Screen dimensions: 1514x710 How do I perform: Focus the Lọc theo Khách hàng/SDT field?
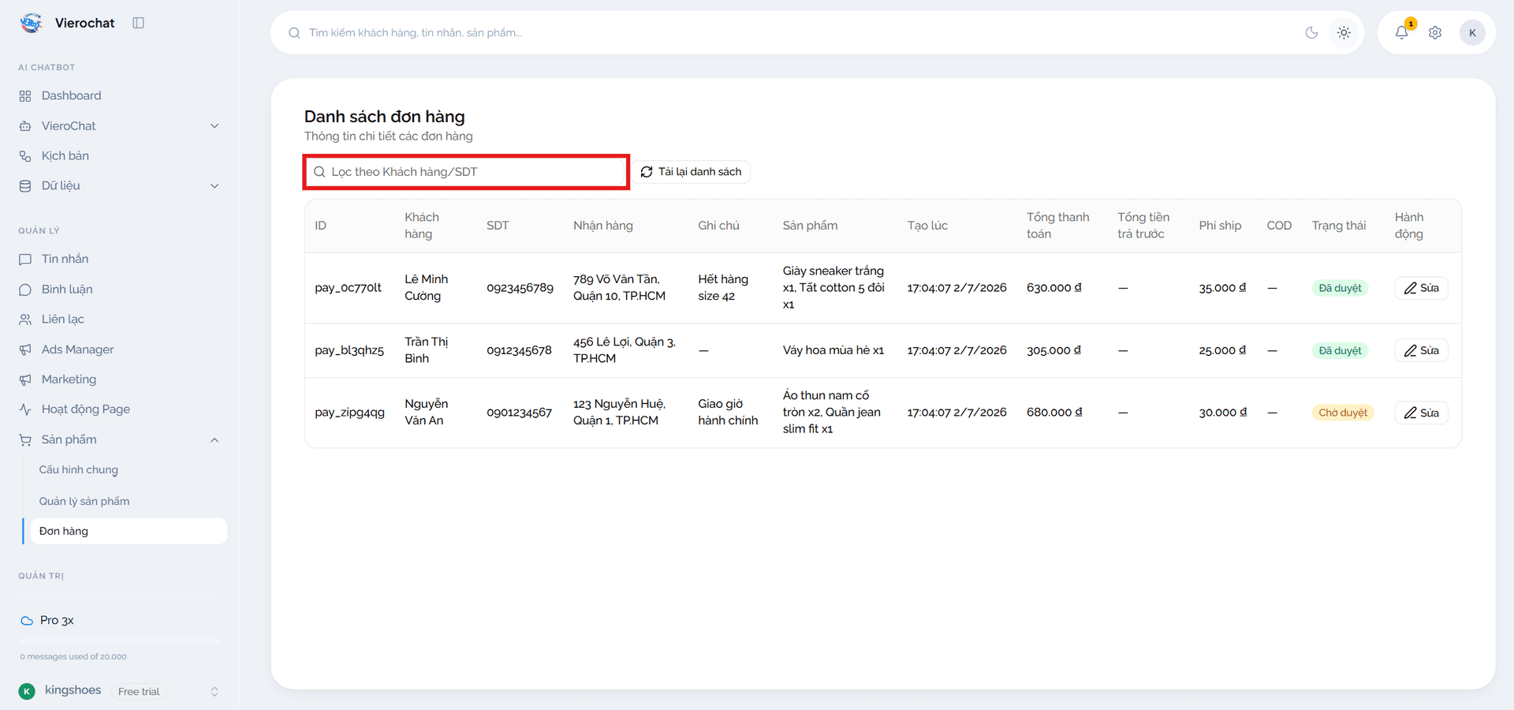coord(466,172)
